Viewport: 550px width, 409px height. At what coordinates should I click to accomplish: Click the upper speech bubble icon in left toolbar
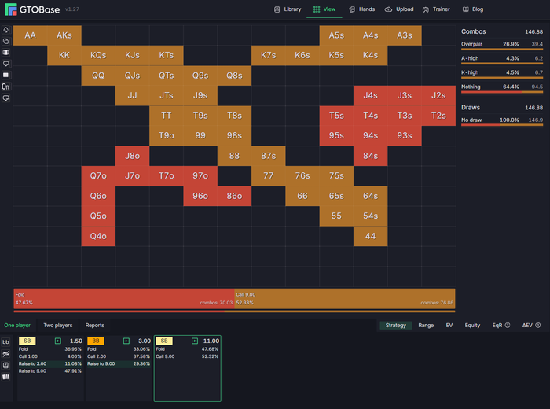(x=6, y=64)
